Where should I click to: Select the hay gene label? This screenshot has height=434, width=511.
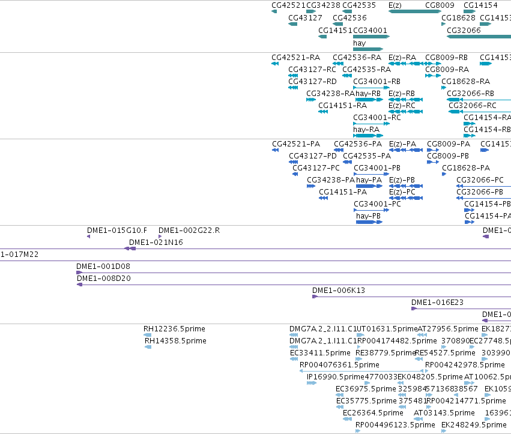pyautogui.click(x=360, y=43)
